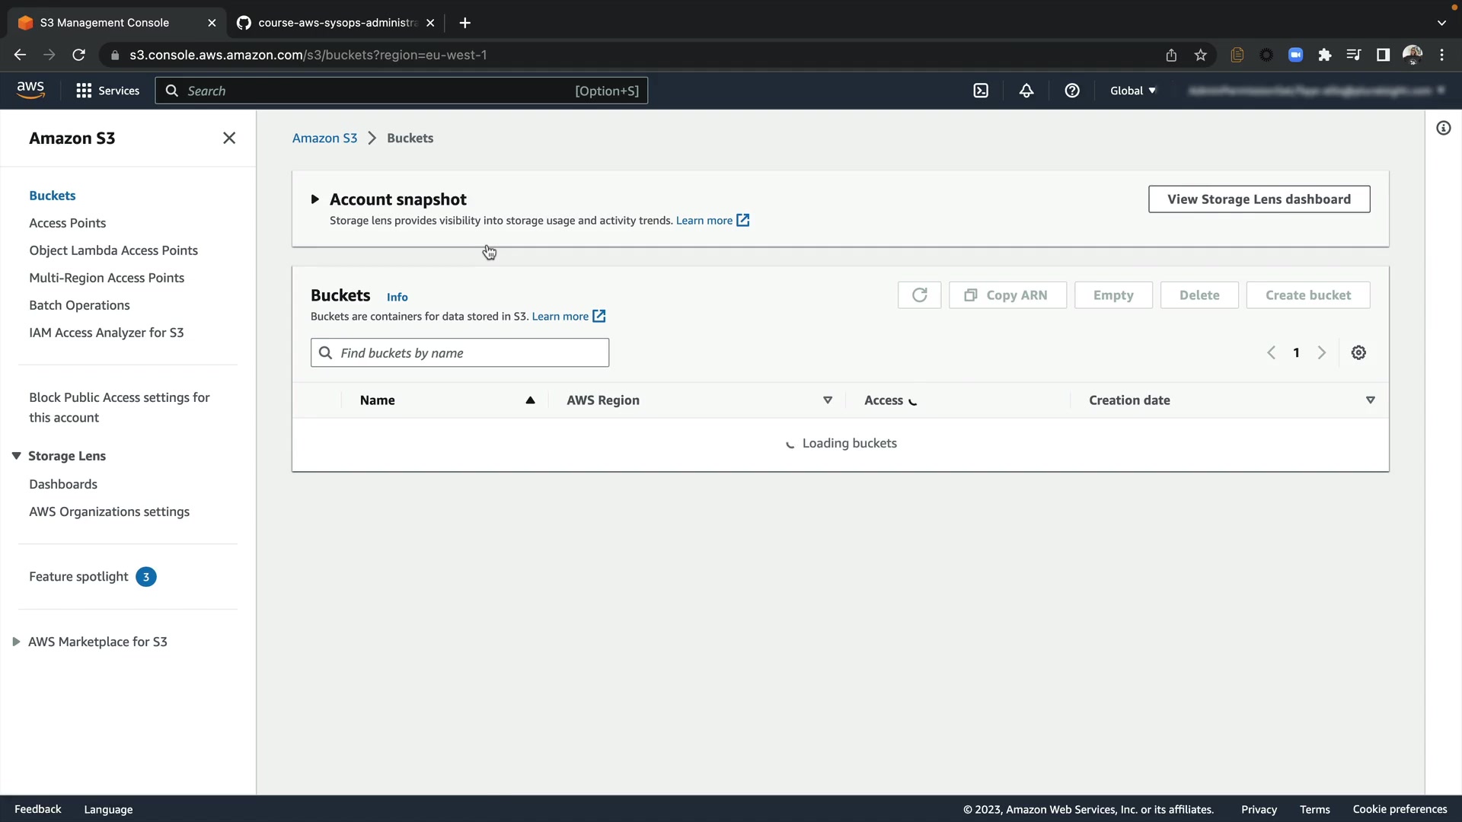Open the info panel icon
Viewport: 1462px width, 822px height.
pyautogui.click(x=1443, y=128)
